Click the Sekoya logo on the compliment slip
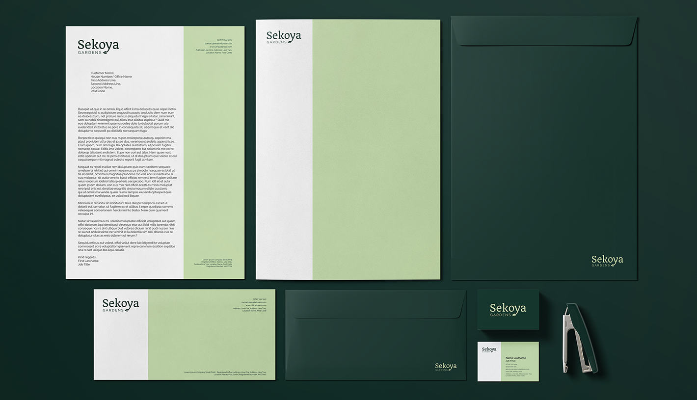 tap(121, 305)
